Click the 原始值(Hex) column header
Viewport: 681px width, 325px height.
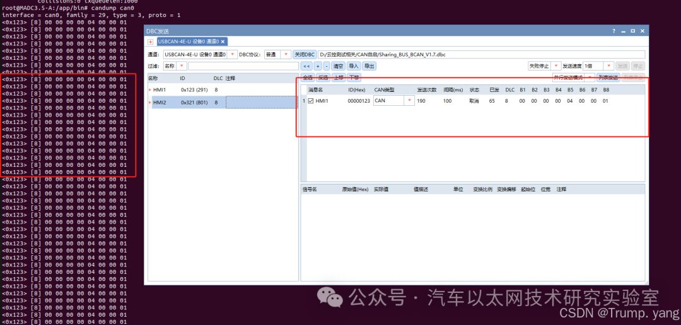coord(355,189)
